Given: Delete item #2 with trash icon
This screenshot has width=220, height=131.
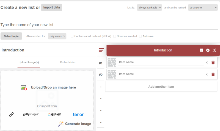Looking at the screenshot, I should point(213,74).
